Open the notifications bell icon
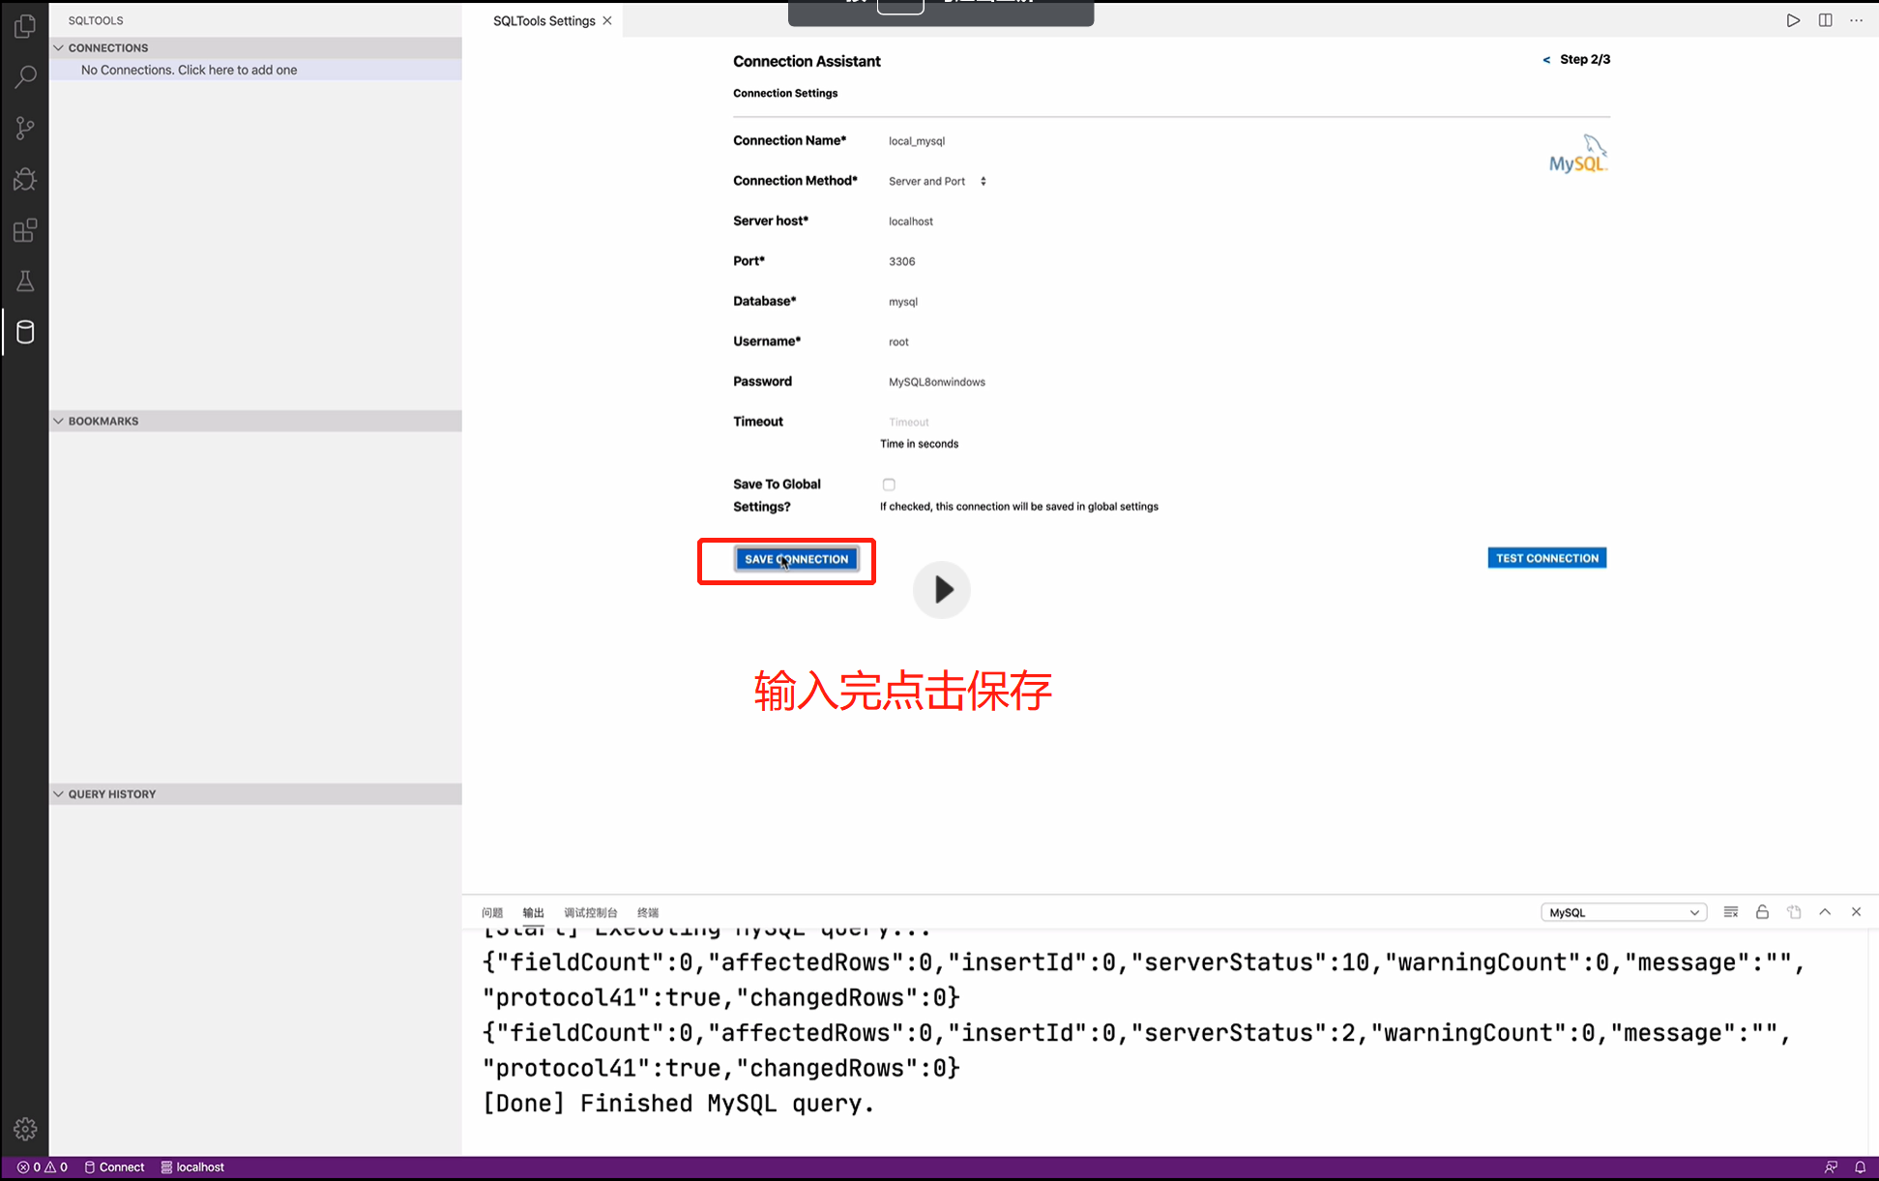 coord(1860,1167)
